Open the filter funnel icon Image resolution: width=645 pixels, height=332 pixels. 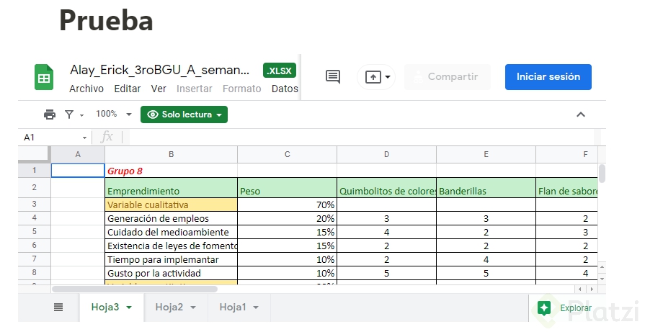(x=69, y=115)
